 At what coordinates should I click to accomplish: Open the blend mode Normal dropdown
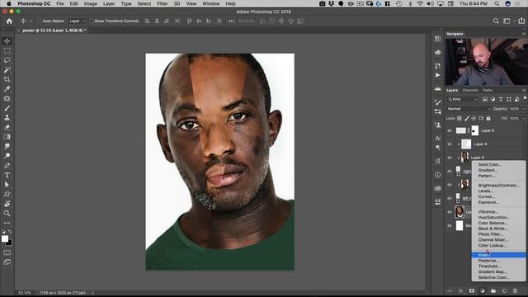click(469, 109)
